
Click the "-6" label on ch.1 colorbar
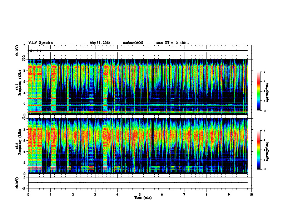pyautogui.click(x=264, y=72)
